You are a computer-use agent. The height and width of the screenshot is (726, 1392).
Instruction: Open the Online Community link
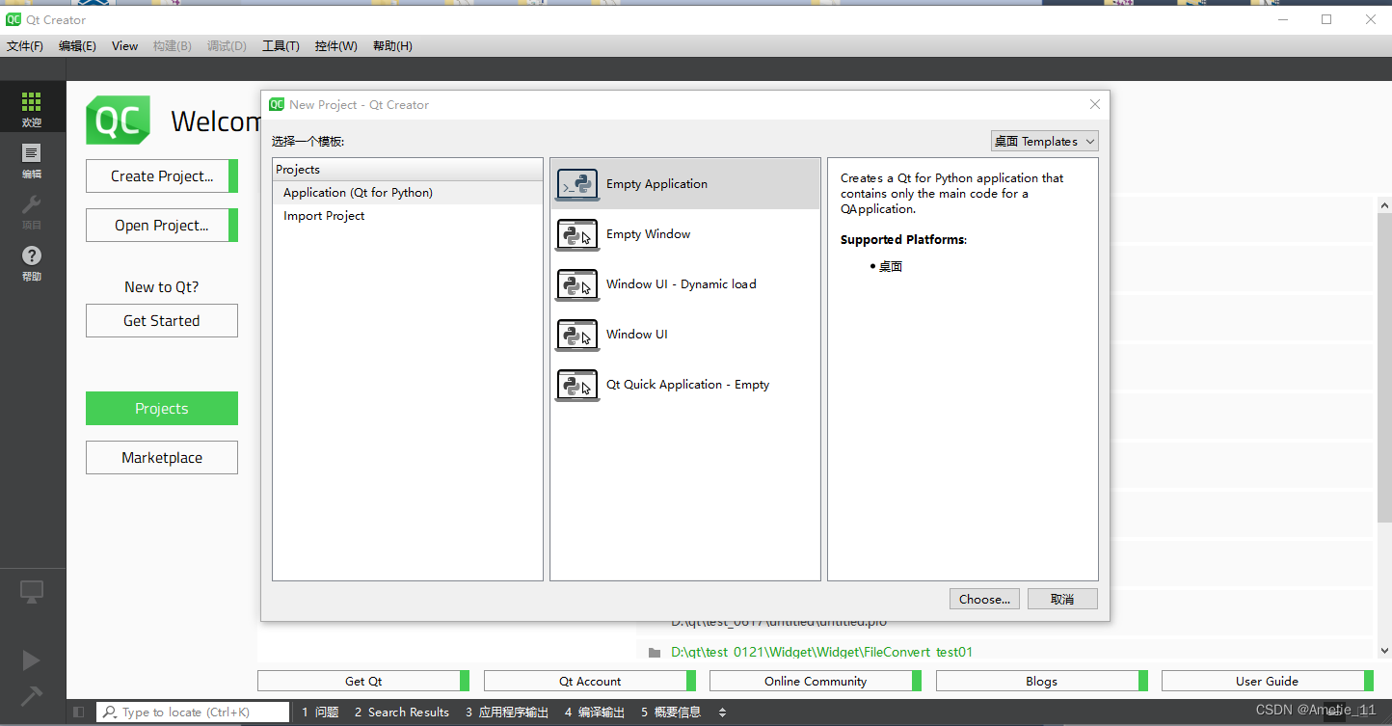[x=816, y=681]
